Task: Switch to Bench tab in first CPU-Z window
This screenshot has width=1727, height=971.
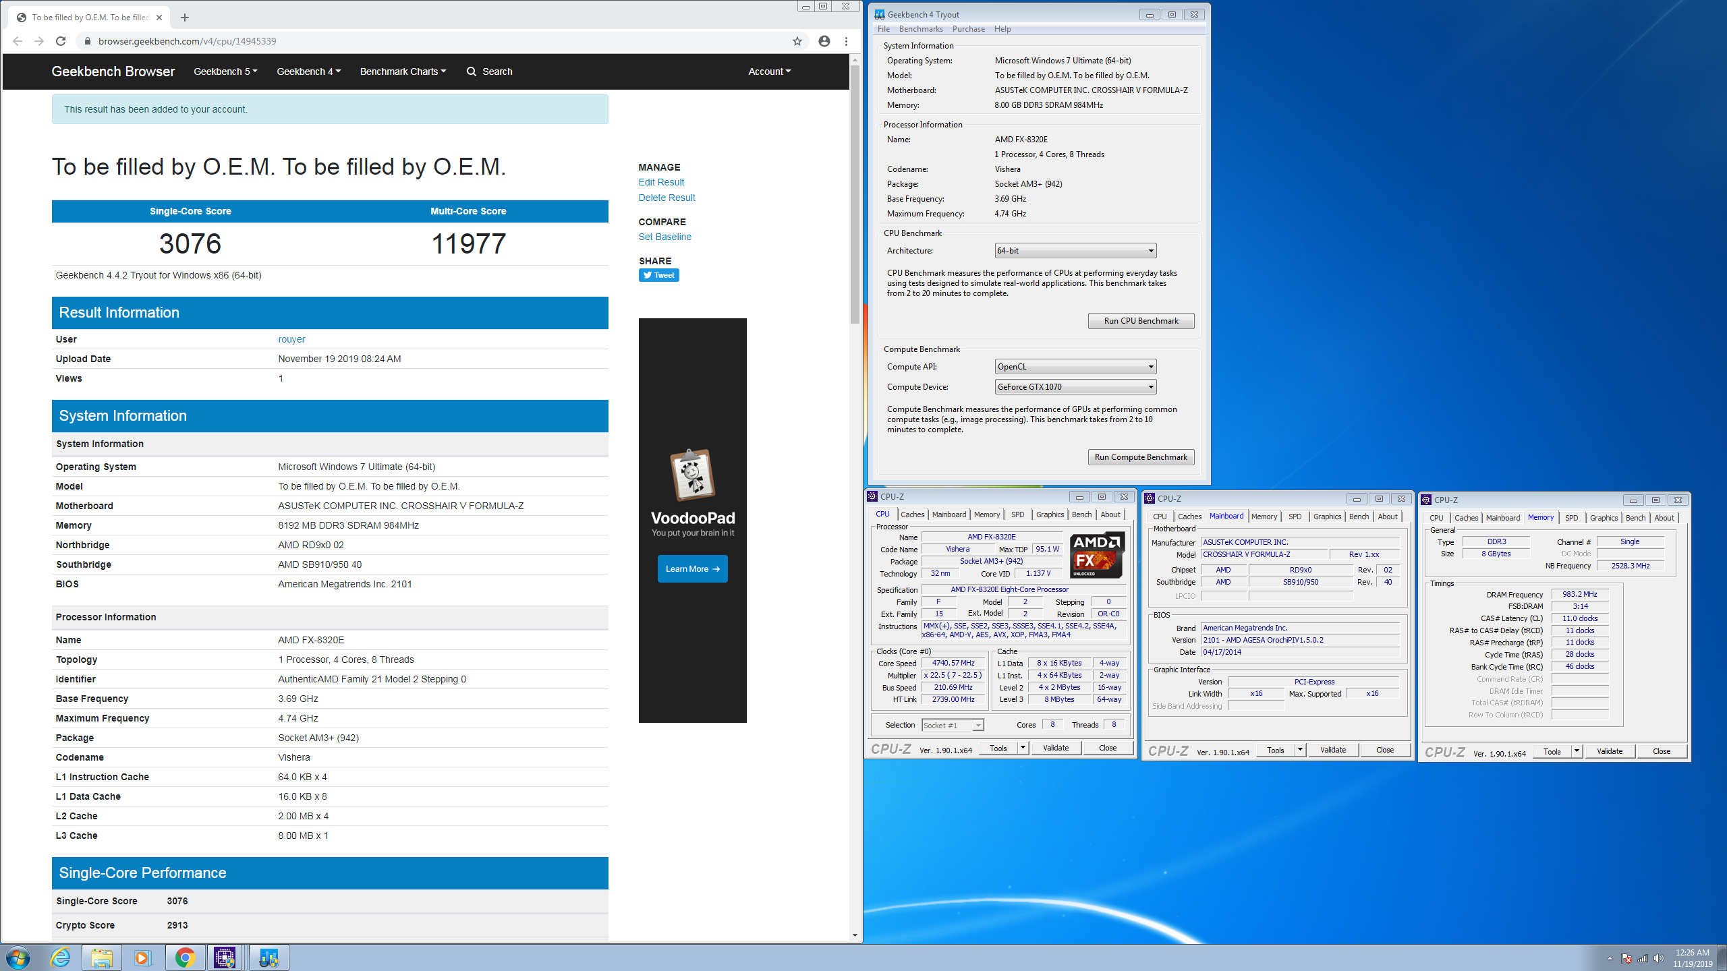Action: (x=1081, y=514)
